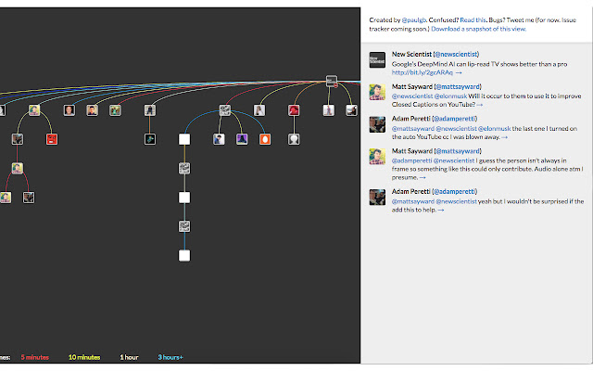
Task: Open the @newscientist handle beside New Scientist name
Action: [457, 54]
